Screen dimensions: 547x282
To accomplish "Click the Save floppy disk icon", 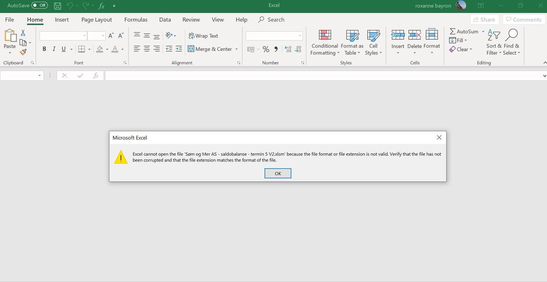I will 58,5.
